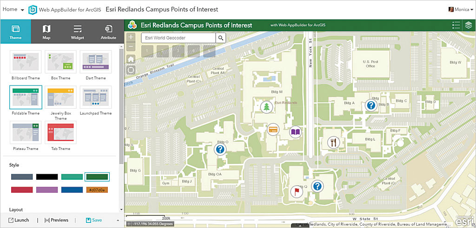Click the -117.196 34.055 Degrees readout
The width and height of the screenshot is (476, 228).
point(153,224)
